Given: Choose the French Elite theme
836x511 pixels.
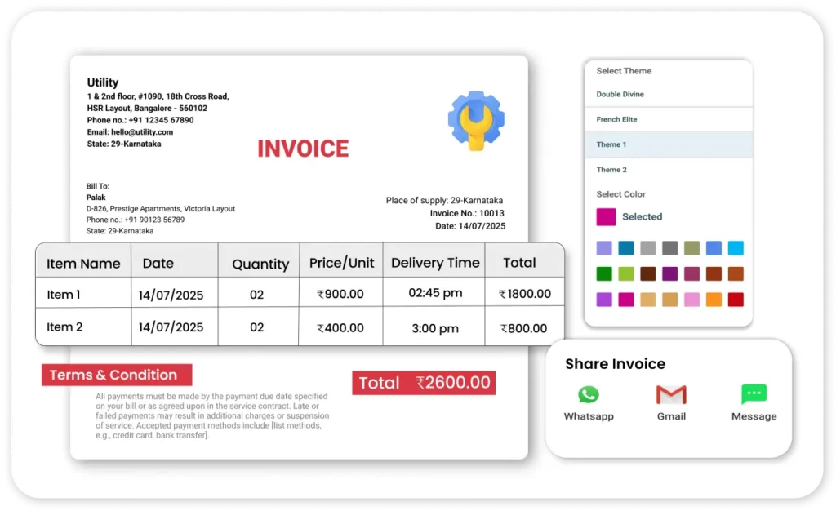Looking at the screenshot, I should coord(617,120).
